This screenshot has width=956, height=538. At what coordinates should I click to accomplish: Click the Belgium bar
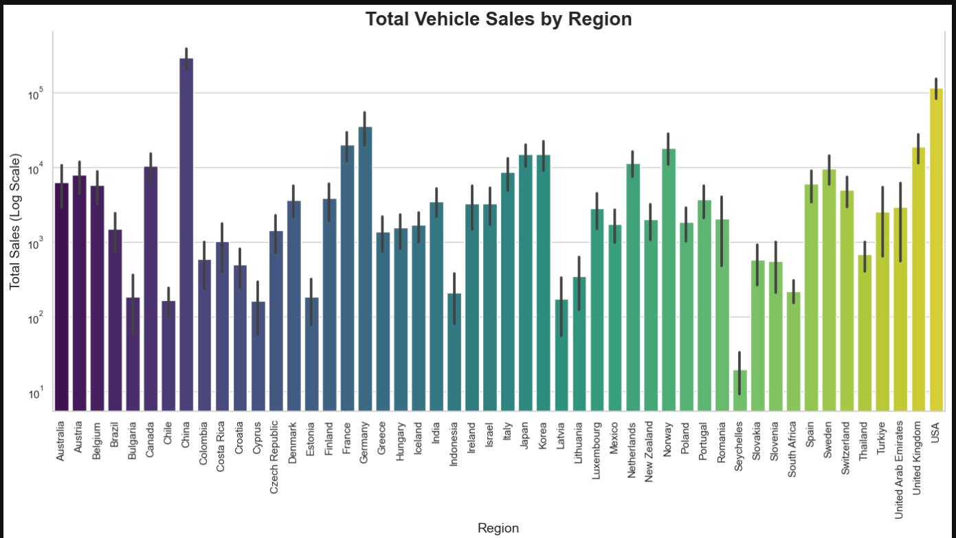[97, 298]
